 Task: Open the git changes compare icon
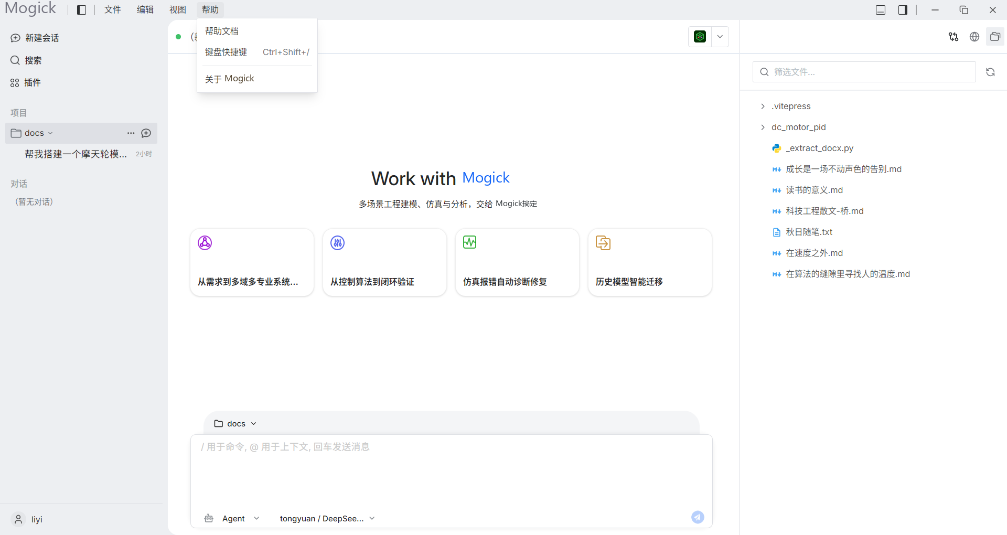pos(954,37)
